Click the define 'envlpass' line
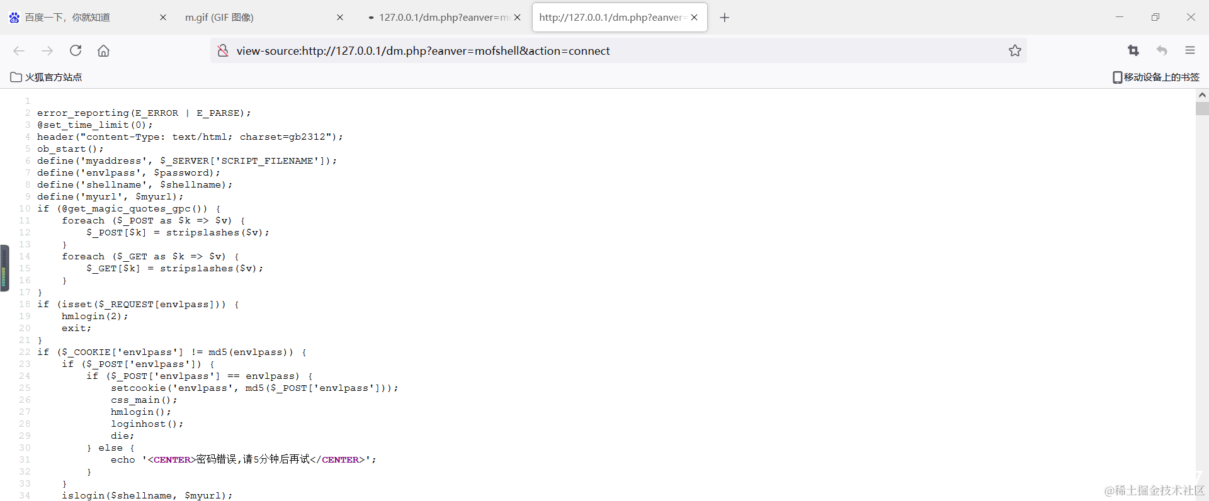The image size is (1209, 501). point(128,173)
